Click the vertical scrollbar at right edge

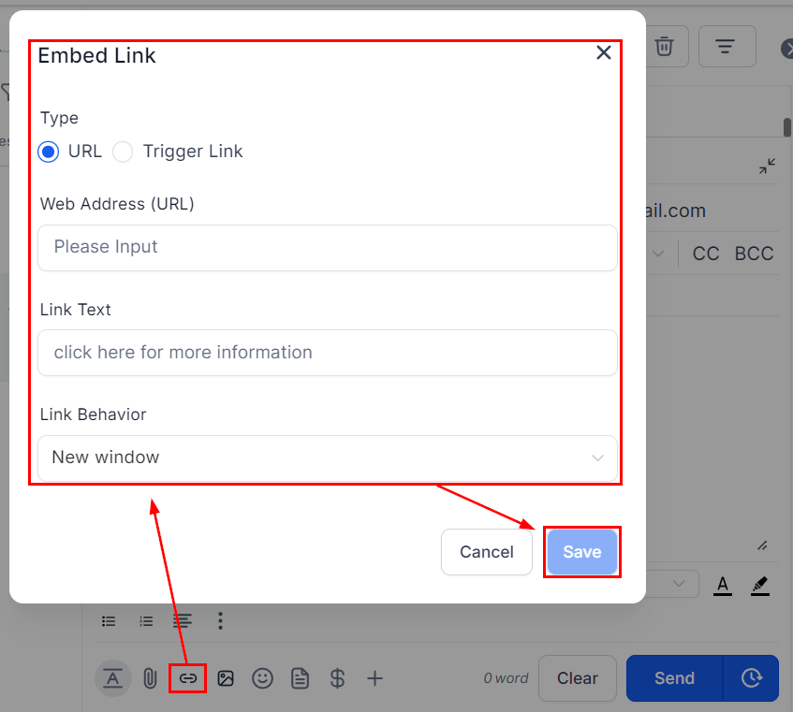click(787, 127)
